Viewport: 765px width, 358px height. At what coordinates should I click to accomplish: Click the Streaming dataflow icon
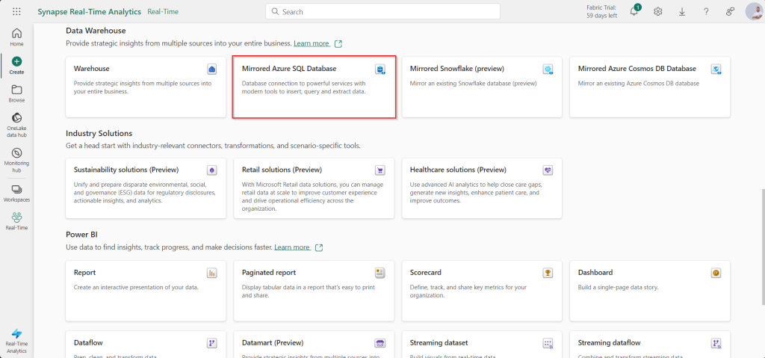[x=716, y=343]
